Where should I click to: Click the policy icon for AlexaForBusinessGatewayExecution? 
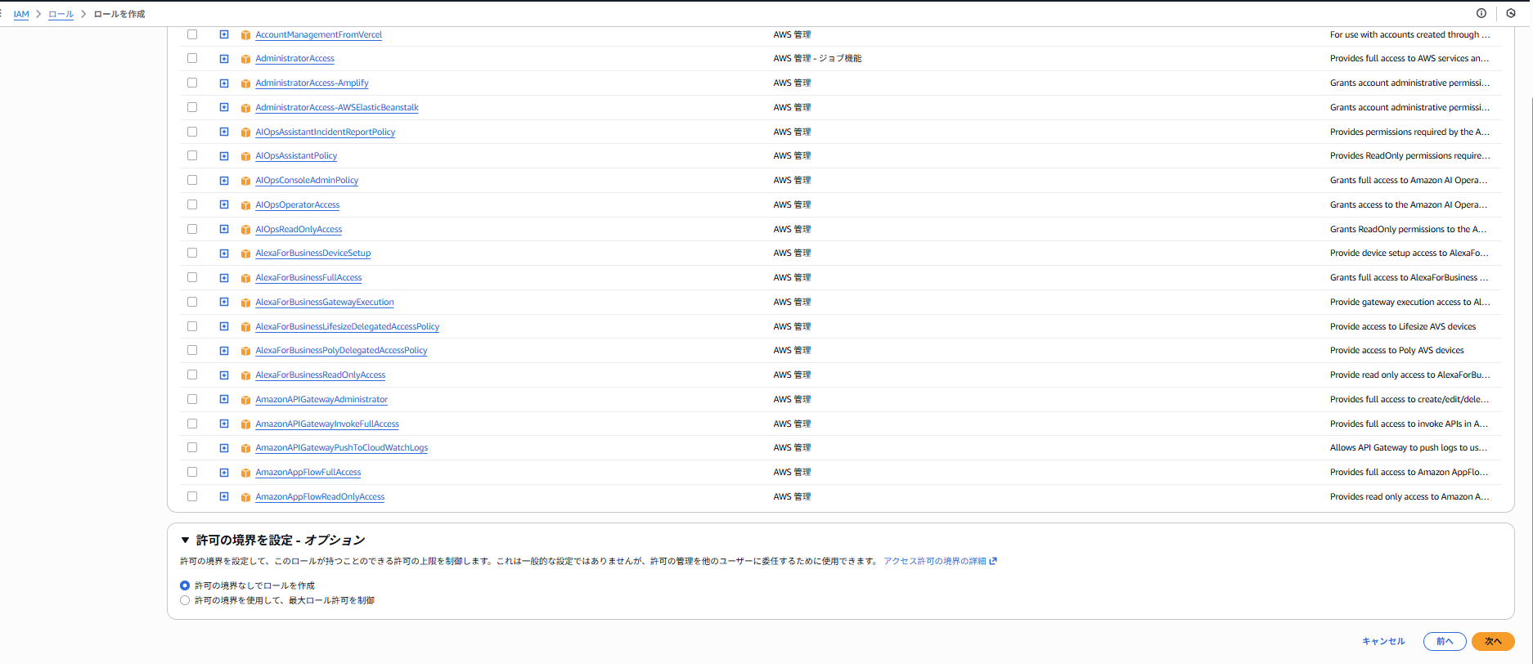245,303
